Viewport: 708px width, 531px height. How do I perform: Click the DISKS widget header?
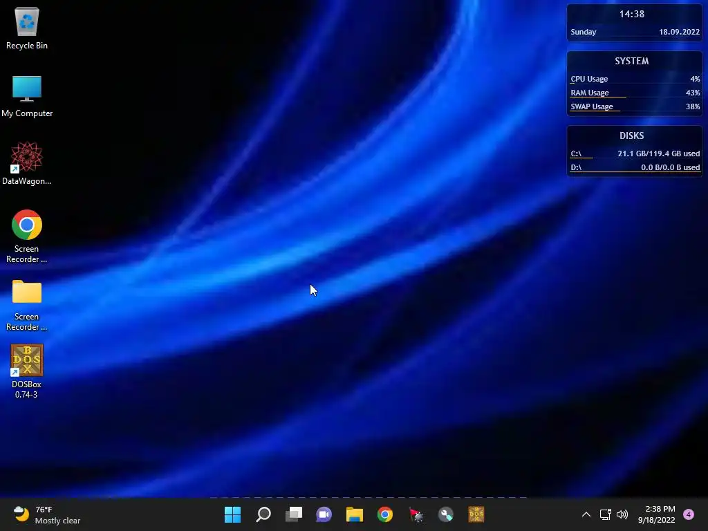tap(632, 136)
